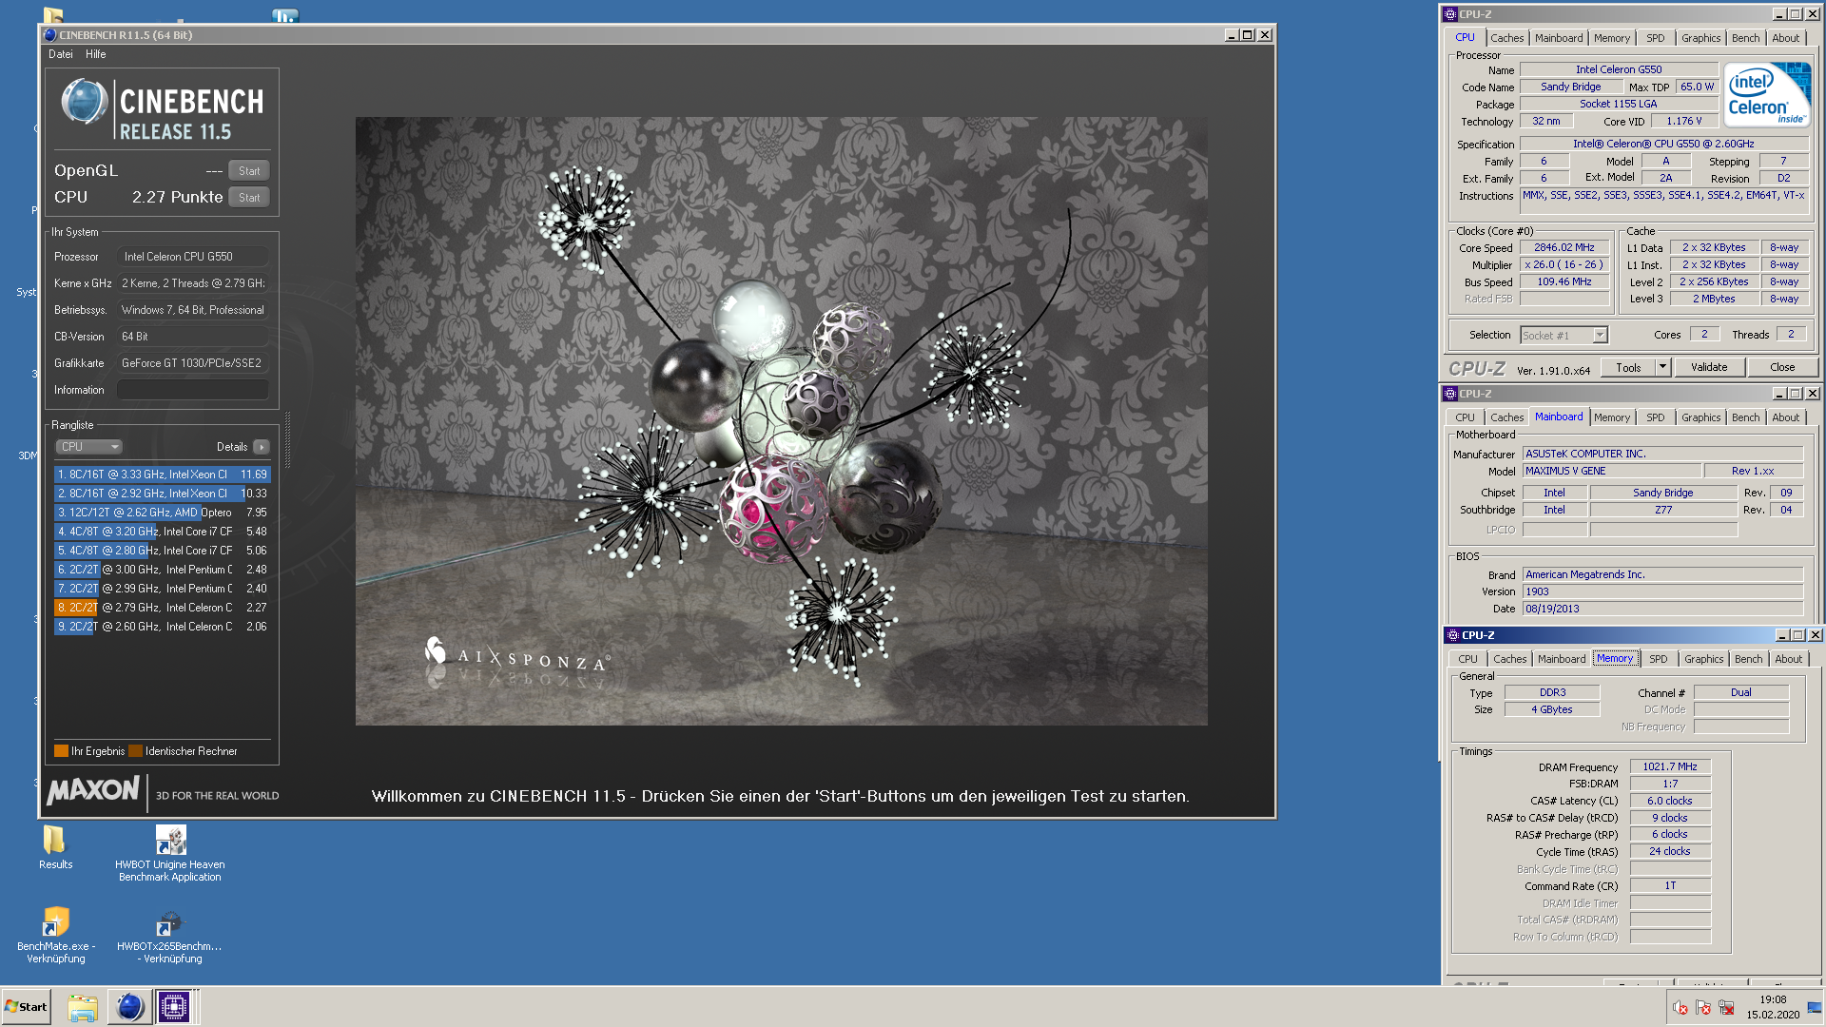
Task: Open SPD tab in Memory CPU-Z window
Action: (1658, 659)
